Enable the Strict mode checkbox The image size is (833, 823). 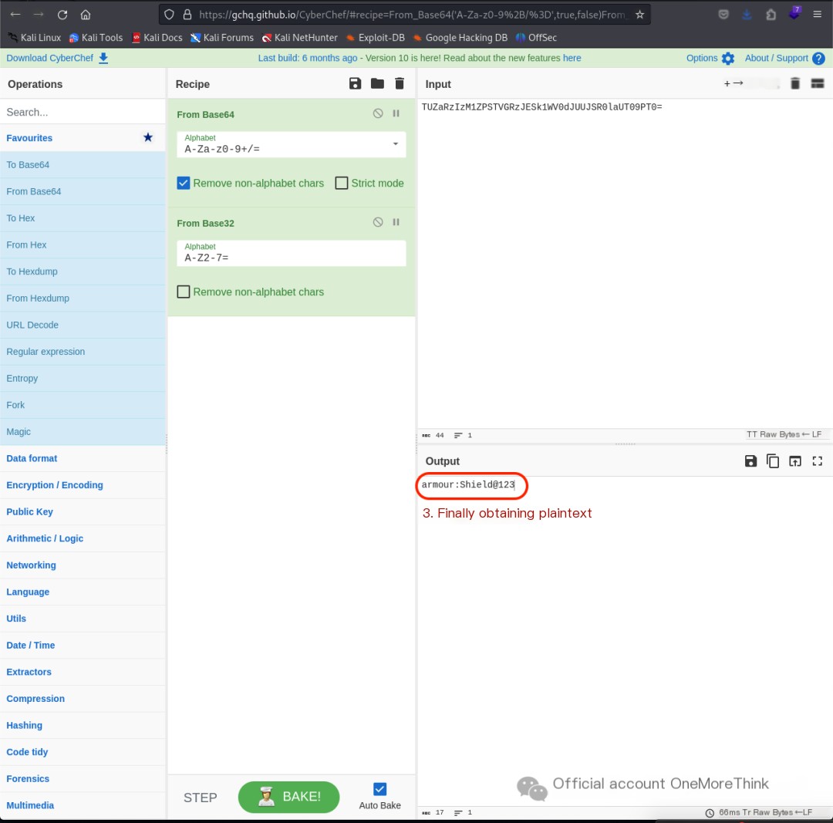(342, 183)
